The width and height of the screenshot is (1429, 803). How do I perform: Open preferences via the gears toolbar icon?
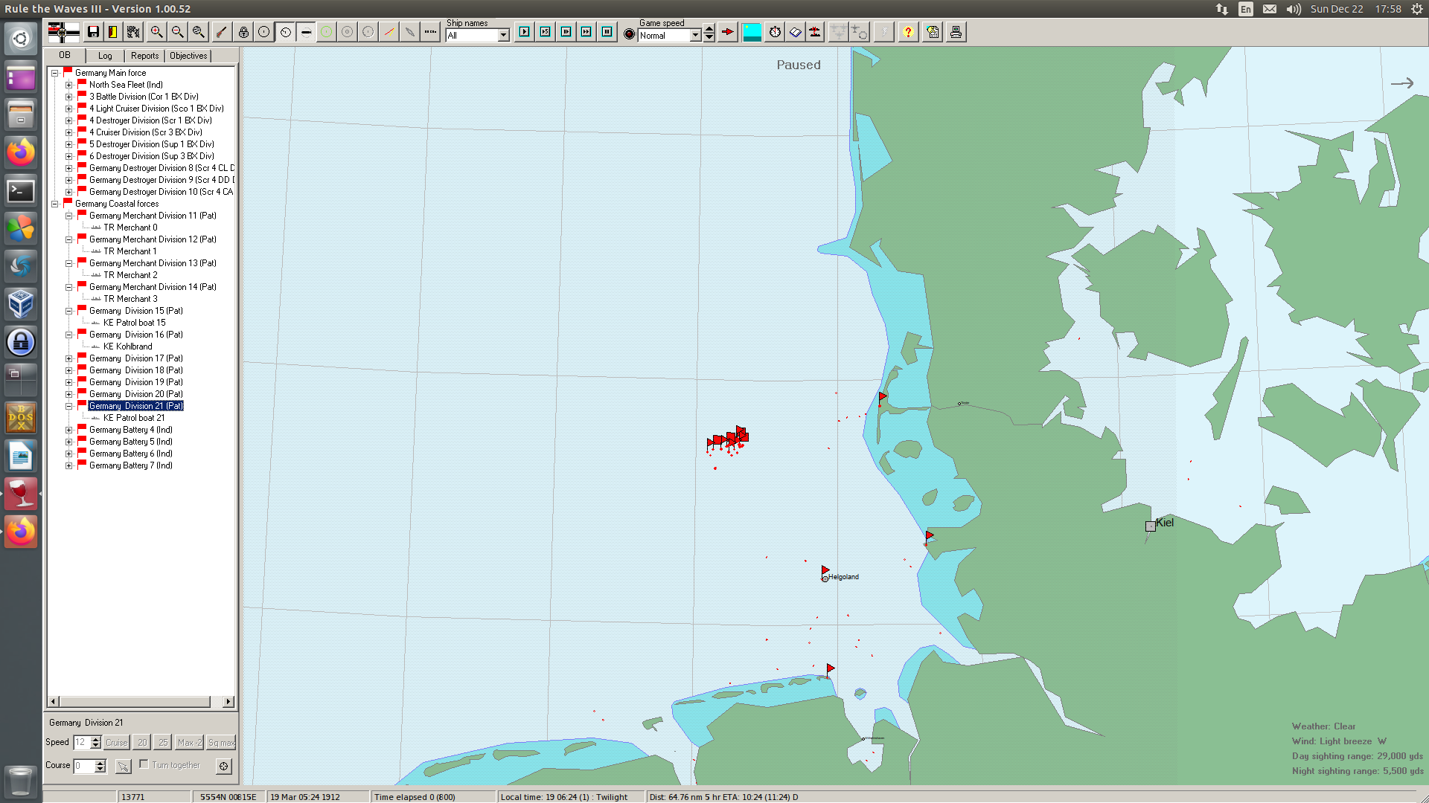tap(133, 32)
